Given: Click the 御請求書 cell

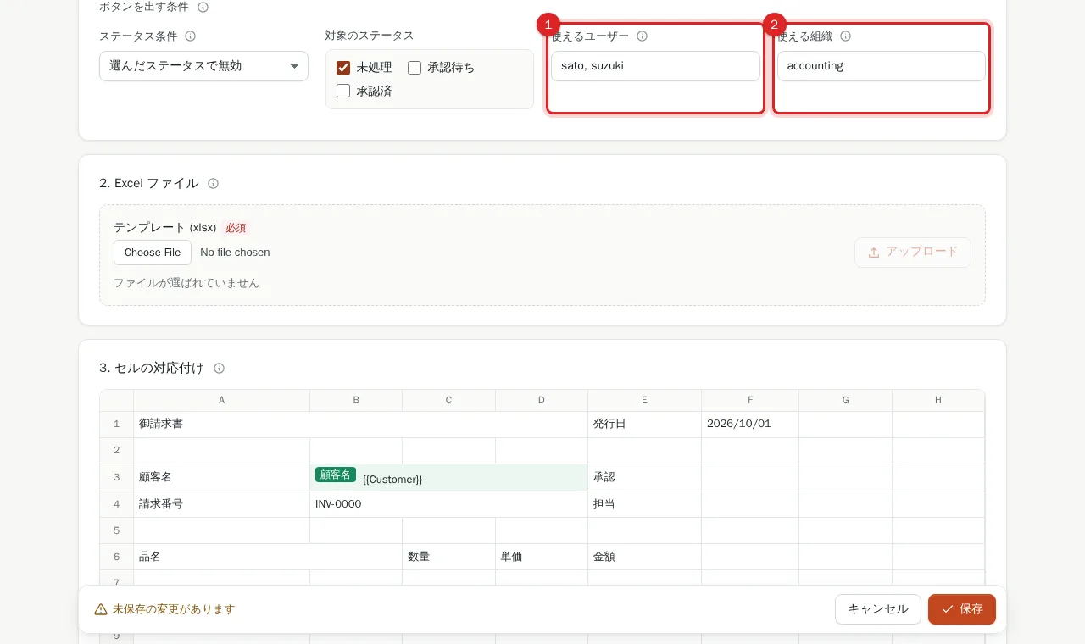Looking at the screenshot, I should (x=361, y=425).
